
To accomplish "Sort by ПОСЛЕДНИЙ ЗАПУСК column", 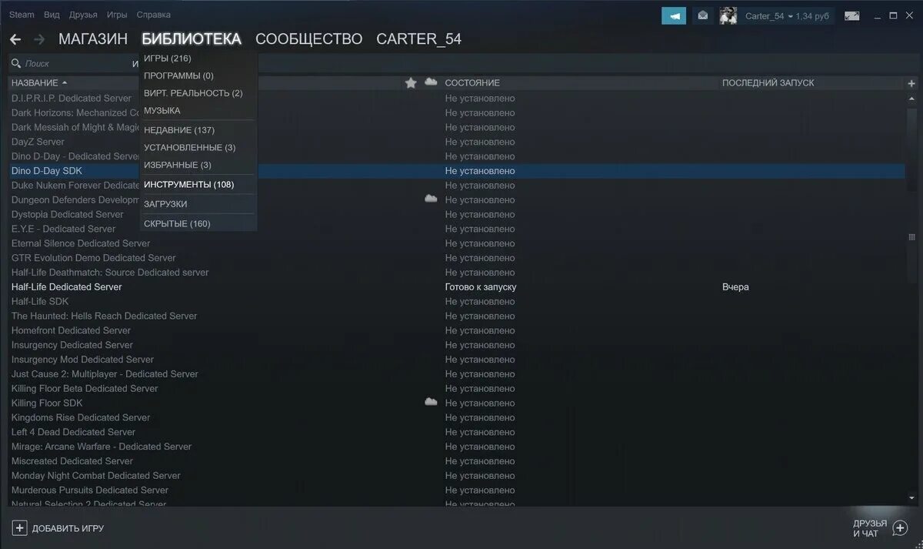I will click(768, 82).
